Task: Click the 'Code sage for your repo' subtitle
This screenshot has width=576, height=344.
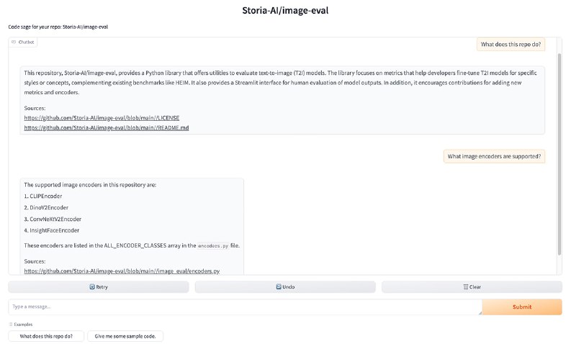Action: point(58,27)
